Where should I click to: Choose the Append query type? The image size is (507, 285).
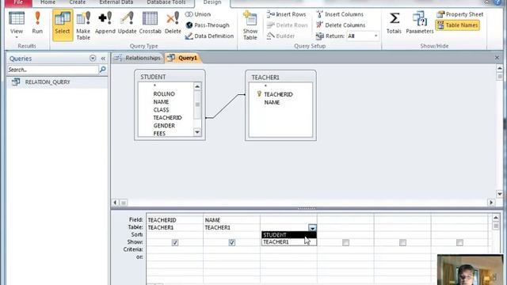[105, 23]
